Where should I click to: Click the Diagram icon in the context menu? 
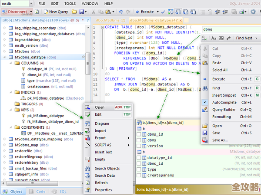(88, 123)
